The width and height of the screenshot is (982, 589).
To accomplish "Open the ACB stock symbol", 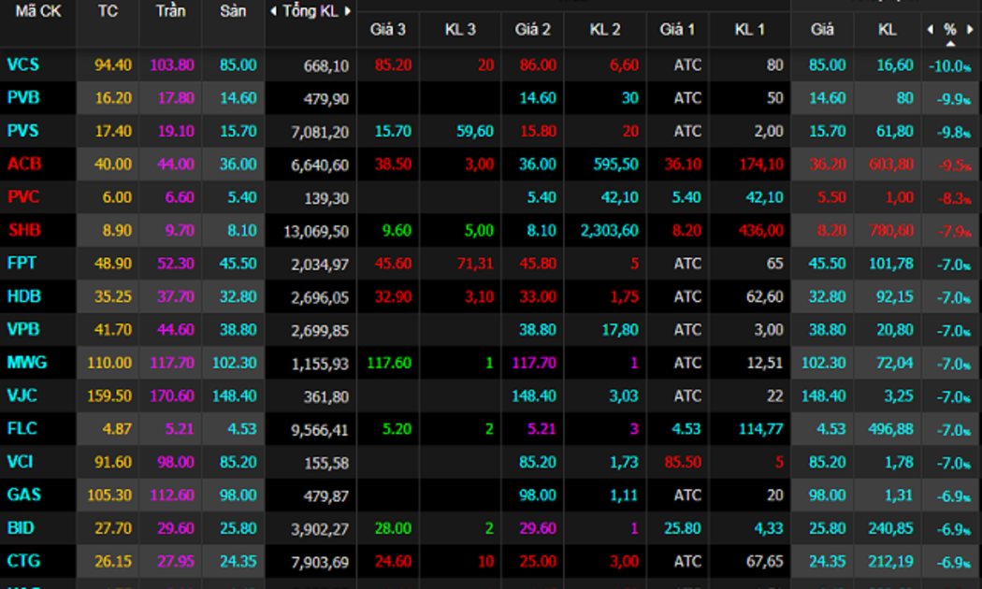I will (x=25, y=164).
